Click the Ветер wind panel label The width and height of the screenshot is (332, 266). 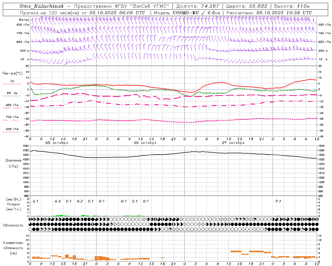point(24,20)
